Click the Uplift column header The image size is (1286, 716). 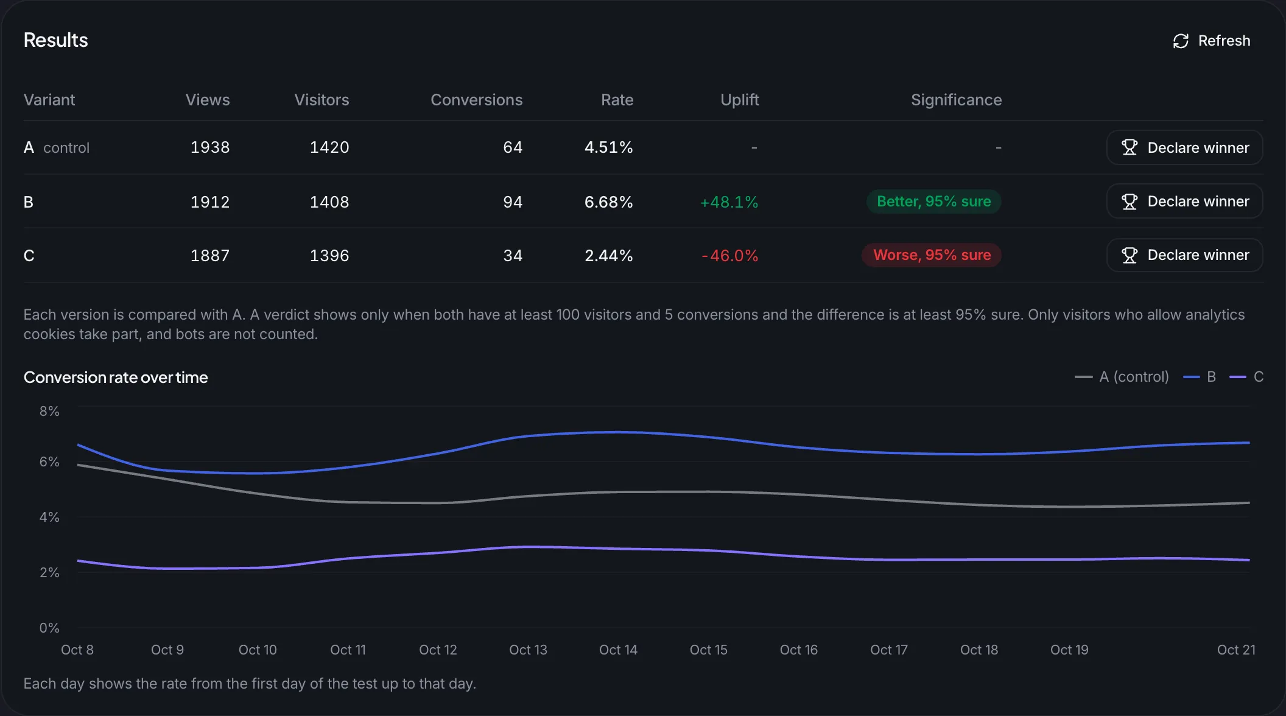click(x=740, y=100)
